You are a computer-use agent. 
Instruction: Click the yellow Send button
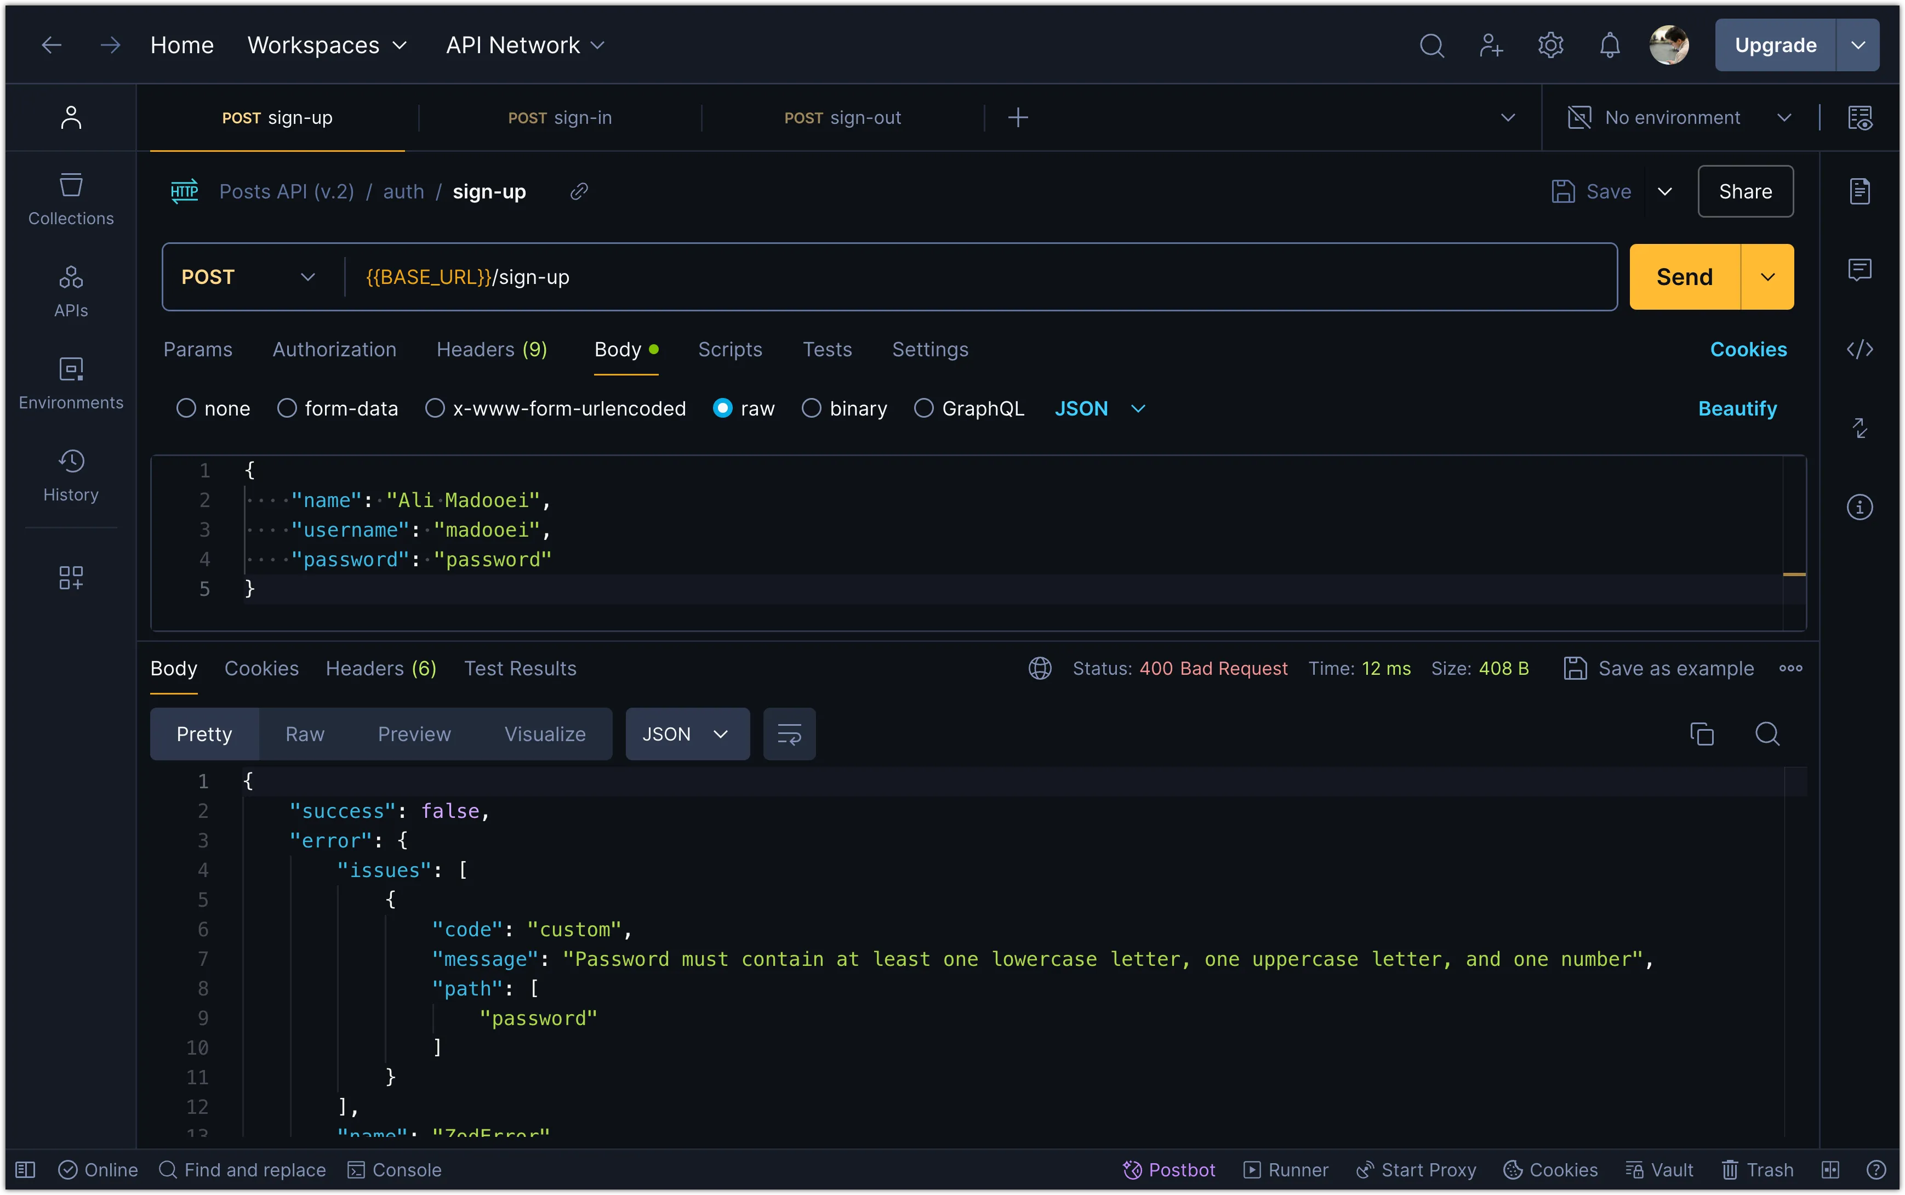[x=1685, y=277]
